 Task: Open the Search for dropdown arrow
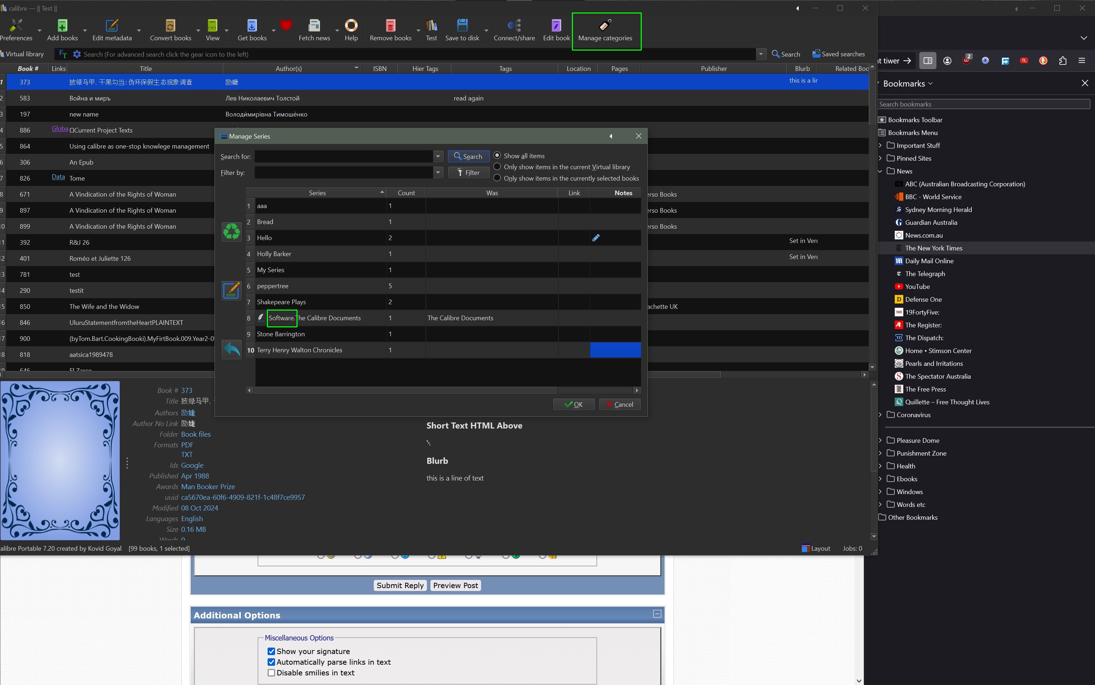[438, 157]
